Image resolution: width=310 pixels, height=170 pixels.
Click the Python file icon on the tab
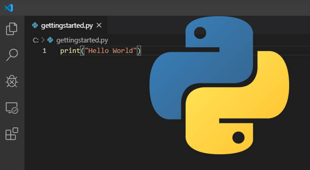35,25
